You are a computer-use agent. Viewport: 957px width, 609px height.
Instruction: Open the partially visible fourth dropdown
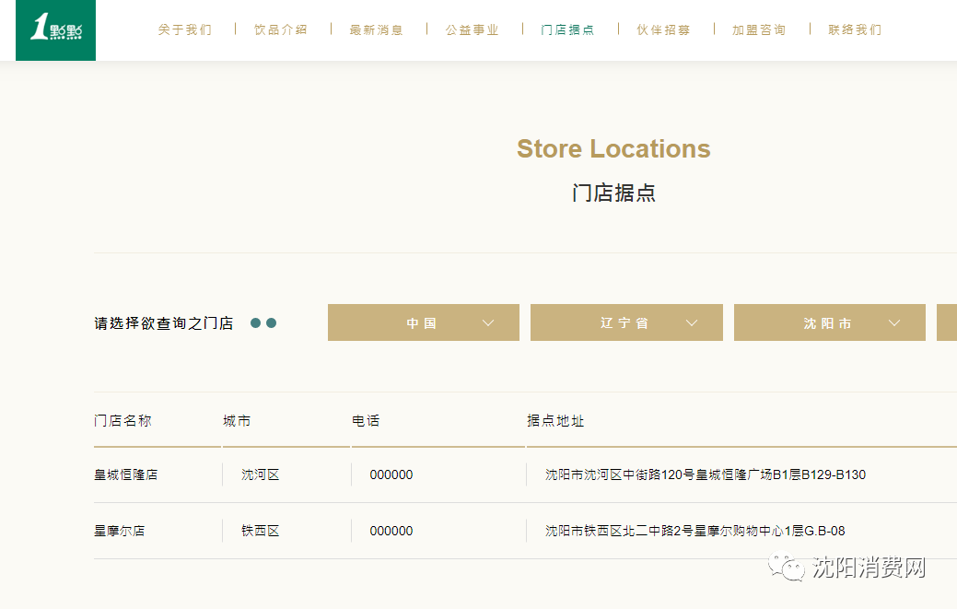click(x=947, y=323)
